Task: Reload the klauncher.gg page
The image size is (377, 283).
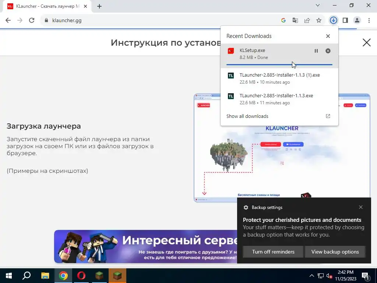Action: point(32,21)
